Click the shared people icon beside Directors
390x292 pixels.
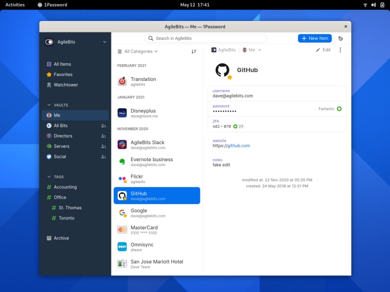(103, 136)
